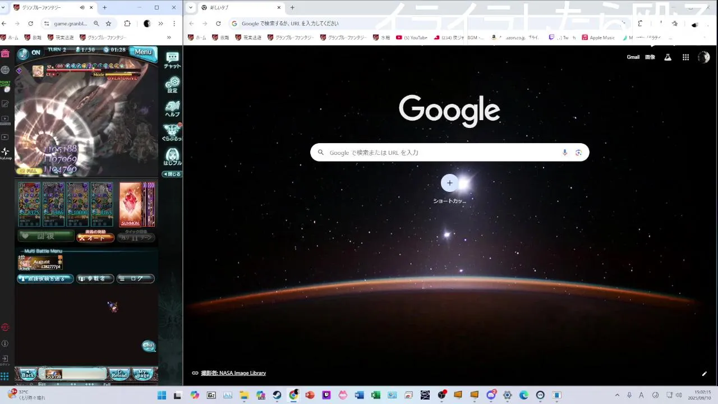Open the ログ battle log

point(136,278)
